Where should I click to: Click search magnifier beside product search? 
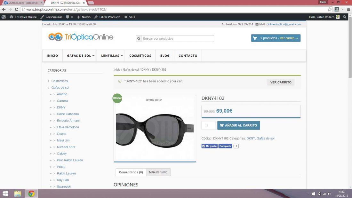(139, 39)
